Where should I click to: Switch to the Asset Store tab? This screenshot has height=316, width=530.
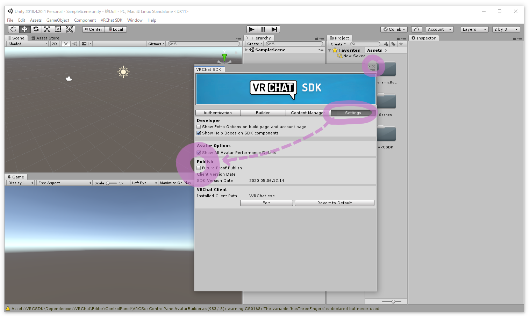45,38
